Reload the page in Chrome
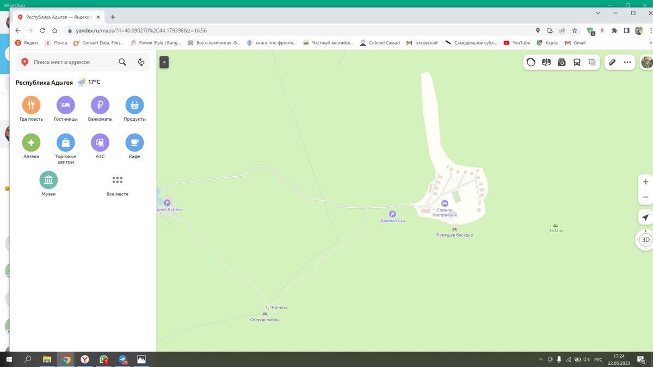Image resolution: width=653 pixels, height=367 pixels. [x=42, y=30]
